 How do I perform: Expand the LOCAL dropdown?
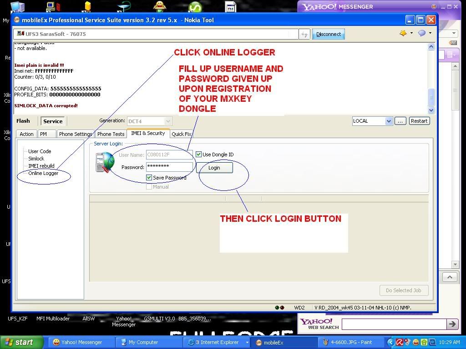click(x=389, y=121)
